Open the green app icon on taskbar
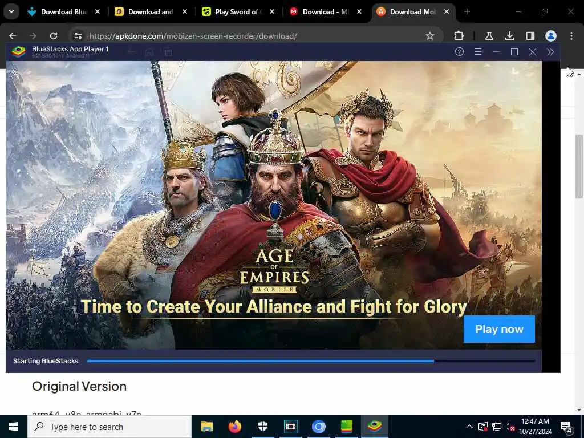This screenshot has width=584, height=438. point(346,427)
